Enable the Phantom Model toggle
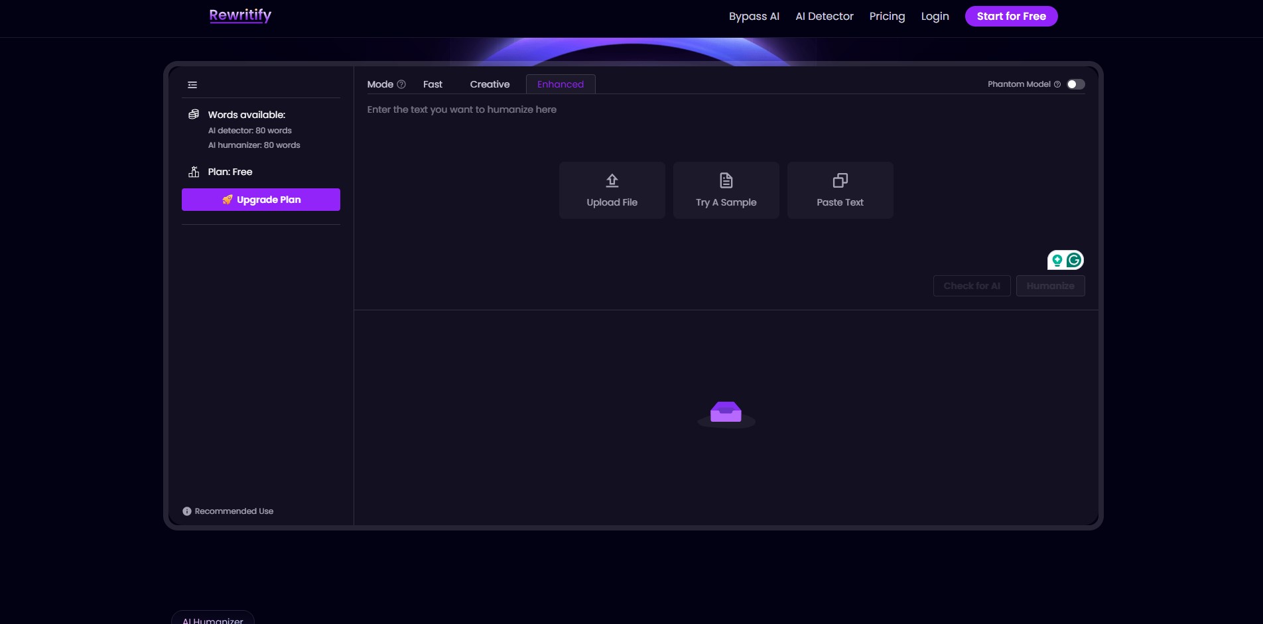This screenshot has height=624, width=1263. [x=1075, y=84]
